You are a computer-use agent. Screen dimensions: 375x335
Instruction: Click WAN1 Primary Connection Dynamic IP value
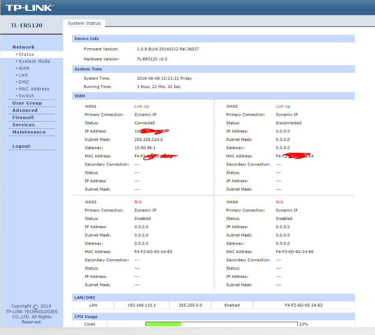coord(145,115)
